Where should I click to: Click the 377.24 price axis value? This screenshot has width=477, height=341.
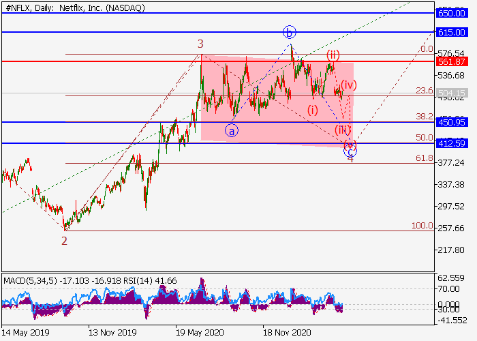451,162
